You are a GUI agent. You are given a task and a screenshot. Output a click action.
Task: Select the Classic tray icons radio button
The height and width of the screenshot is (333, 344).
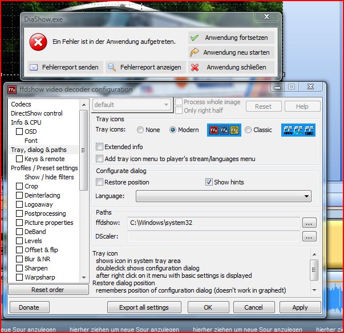tap(248, 130)
